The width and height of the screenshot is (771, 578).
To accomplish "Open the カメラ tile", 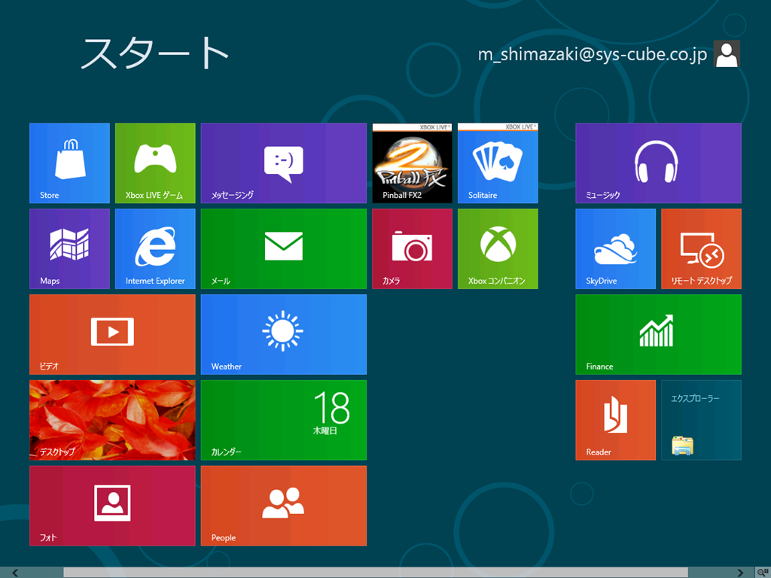I will pyautogui.click(x=412, y=248).
